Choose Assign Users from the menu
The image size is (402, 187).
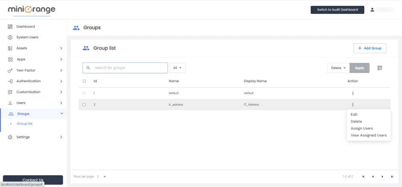(362, 128)
